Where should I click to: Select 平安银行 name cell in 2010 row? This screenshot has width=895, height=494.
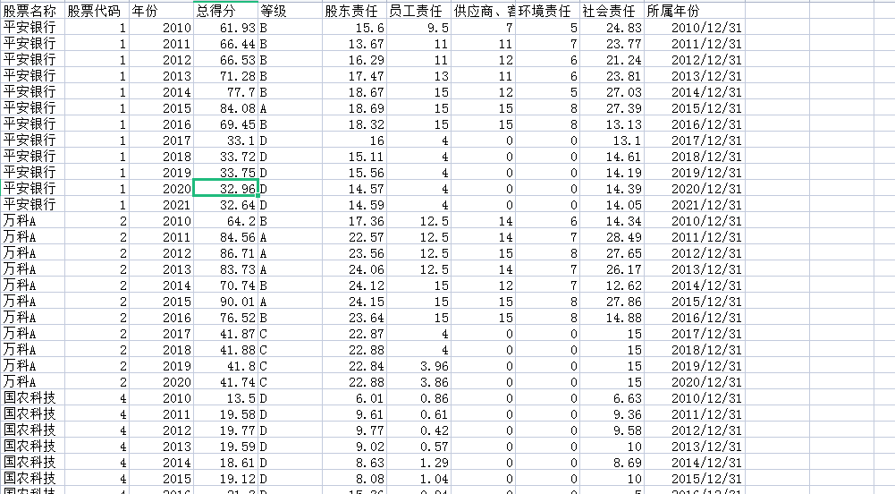pyautogui.click(x=32, y=28)
